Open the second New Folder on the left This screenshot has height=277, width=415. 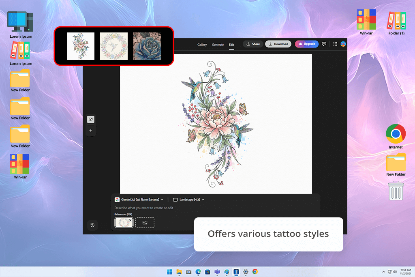20,109
